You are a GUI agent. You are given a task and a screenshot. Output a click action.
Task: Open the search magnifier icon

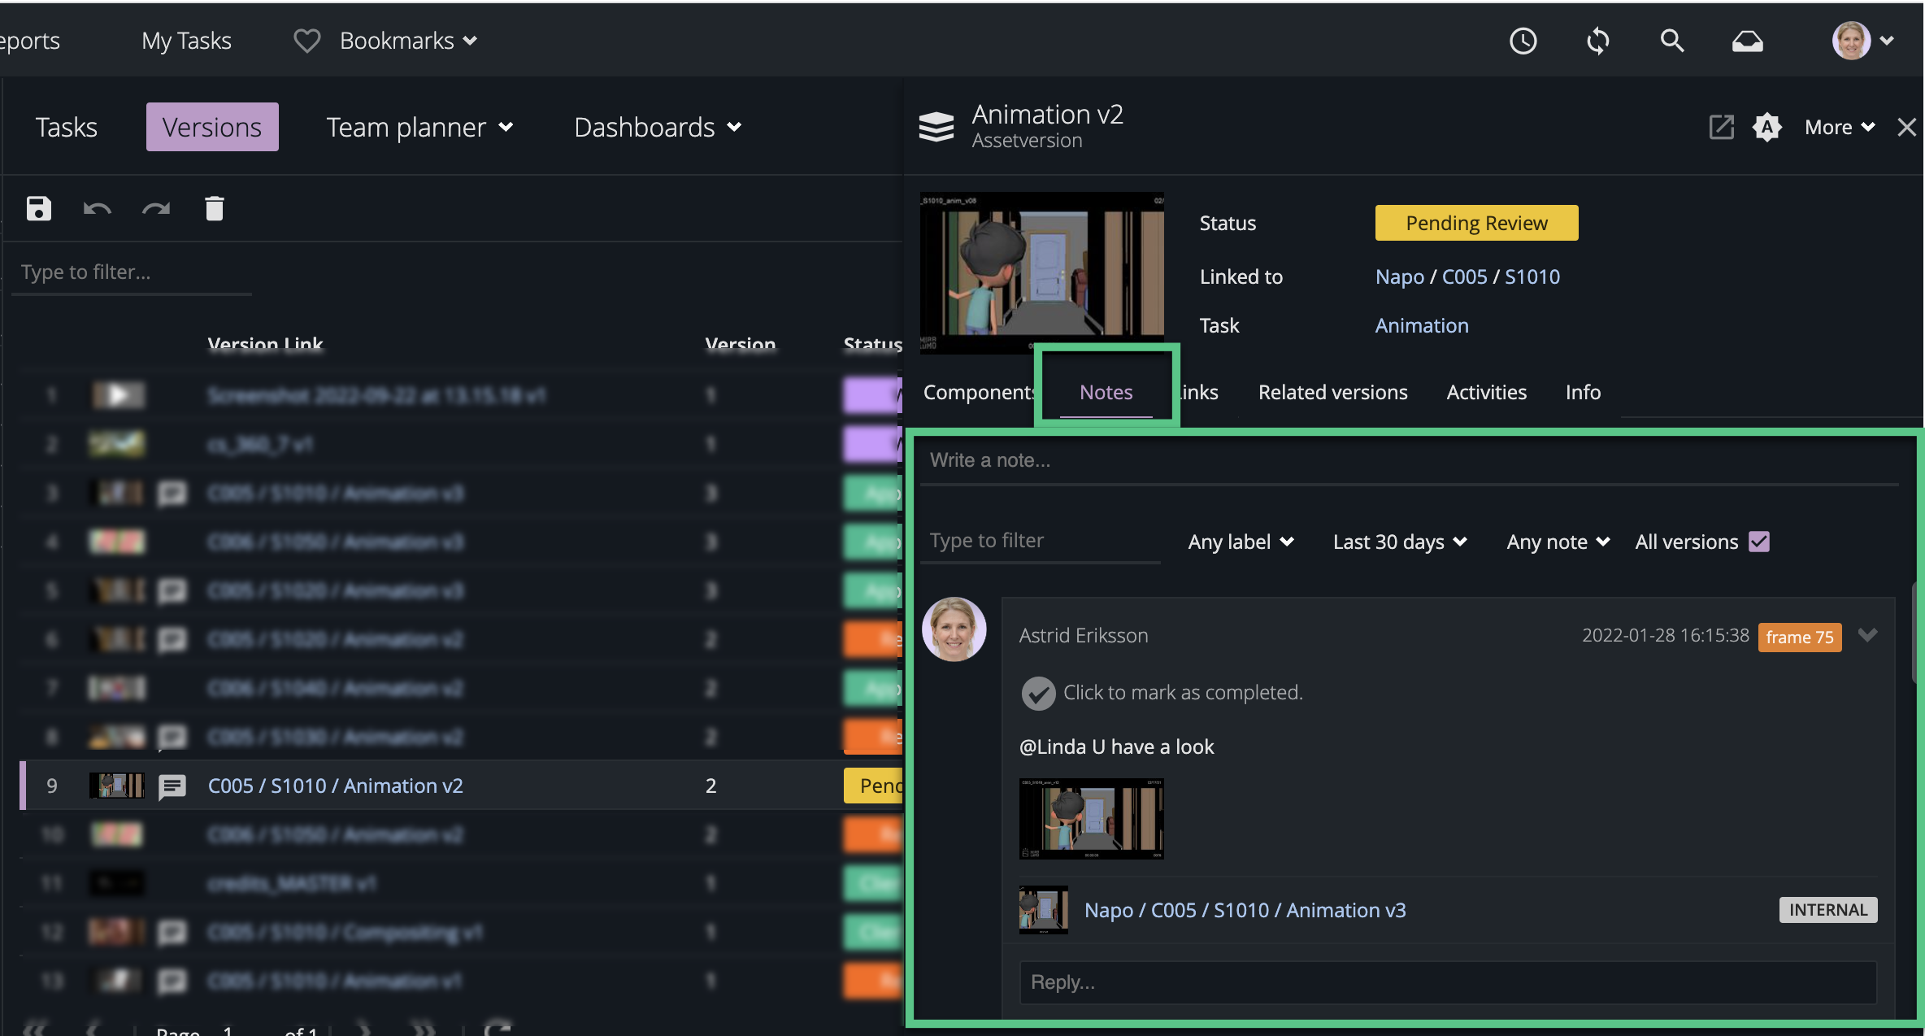[1671, 41]
